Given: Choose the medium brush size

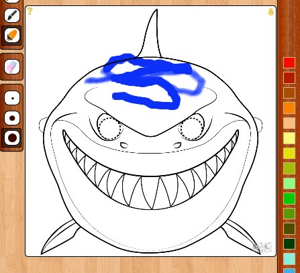Looking at the screenshot, I should pyautogui.click(x=12, y=118).
